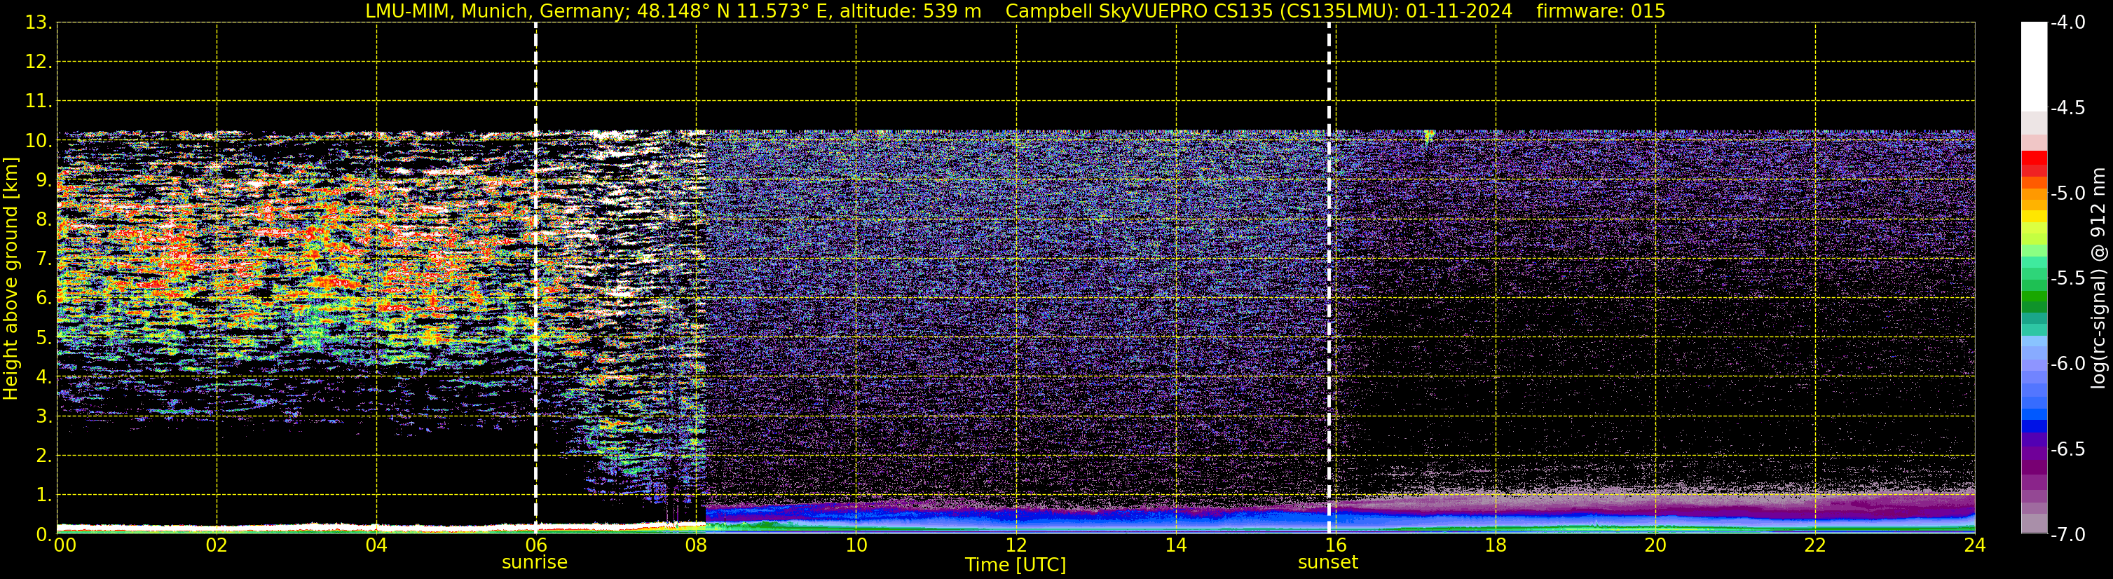
Task: Click the '14' time axis tick label
Action: (1175, 545)
